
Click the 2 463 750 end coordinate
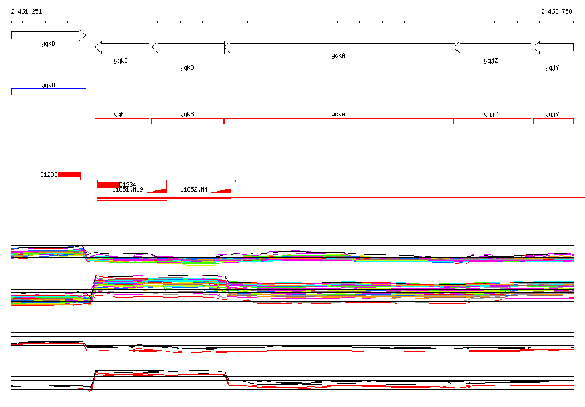tap(556, 11)
